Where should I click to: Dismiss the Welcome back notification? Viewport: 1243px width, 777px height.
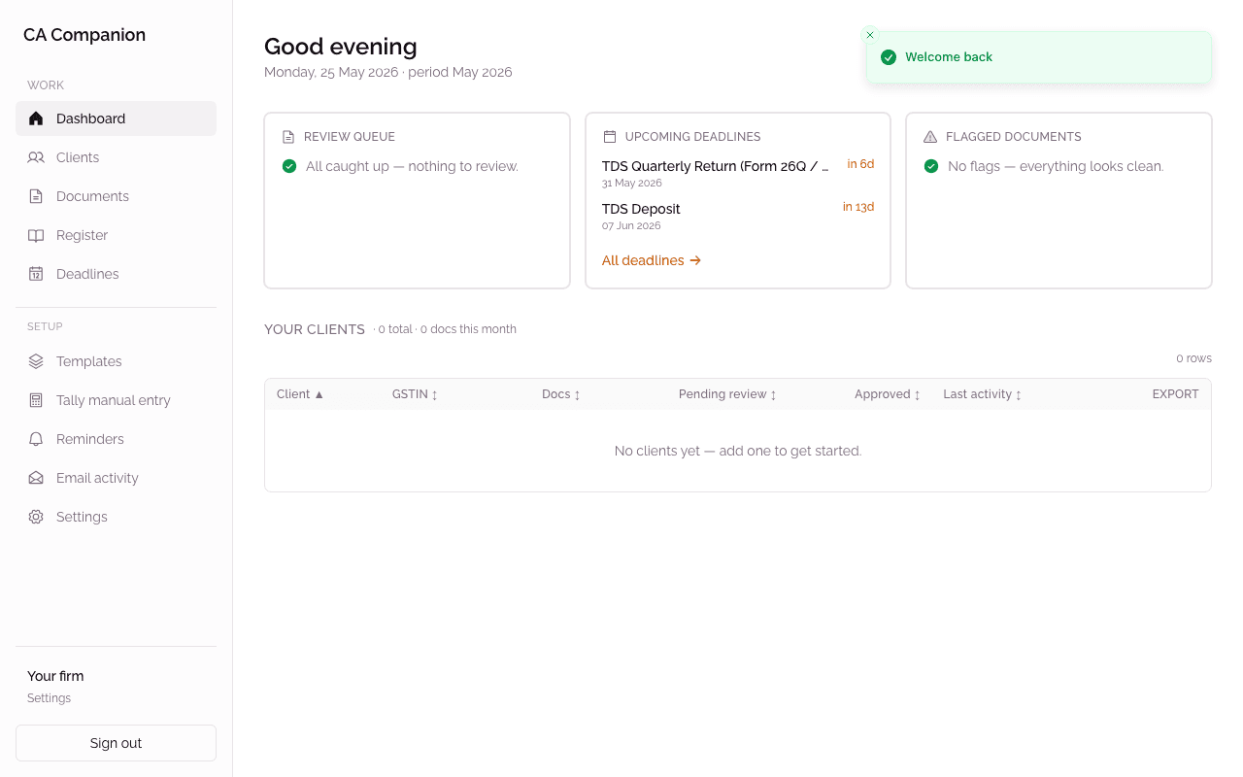[x=870, y=35]
